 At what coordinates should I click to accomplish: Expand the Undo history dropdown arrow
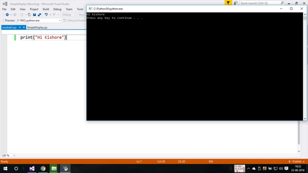coord(50,15)
